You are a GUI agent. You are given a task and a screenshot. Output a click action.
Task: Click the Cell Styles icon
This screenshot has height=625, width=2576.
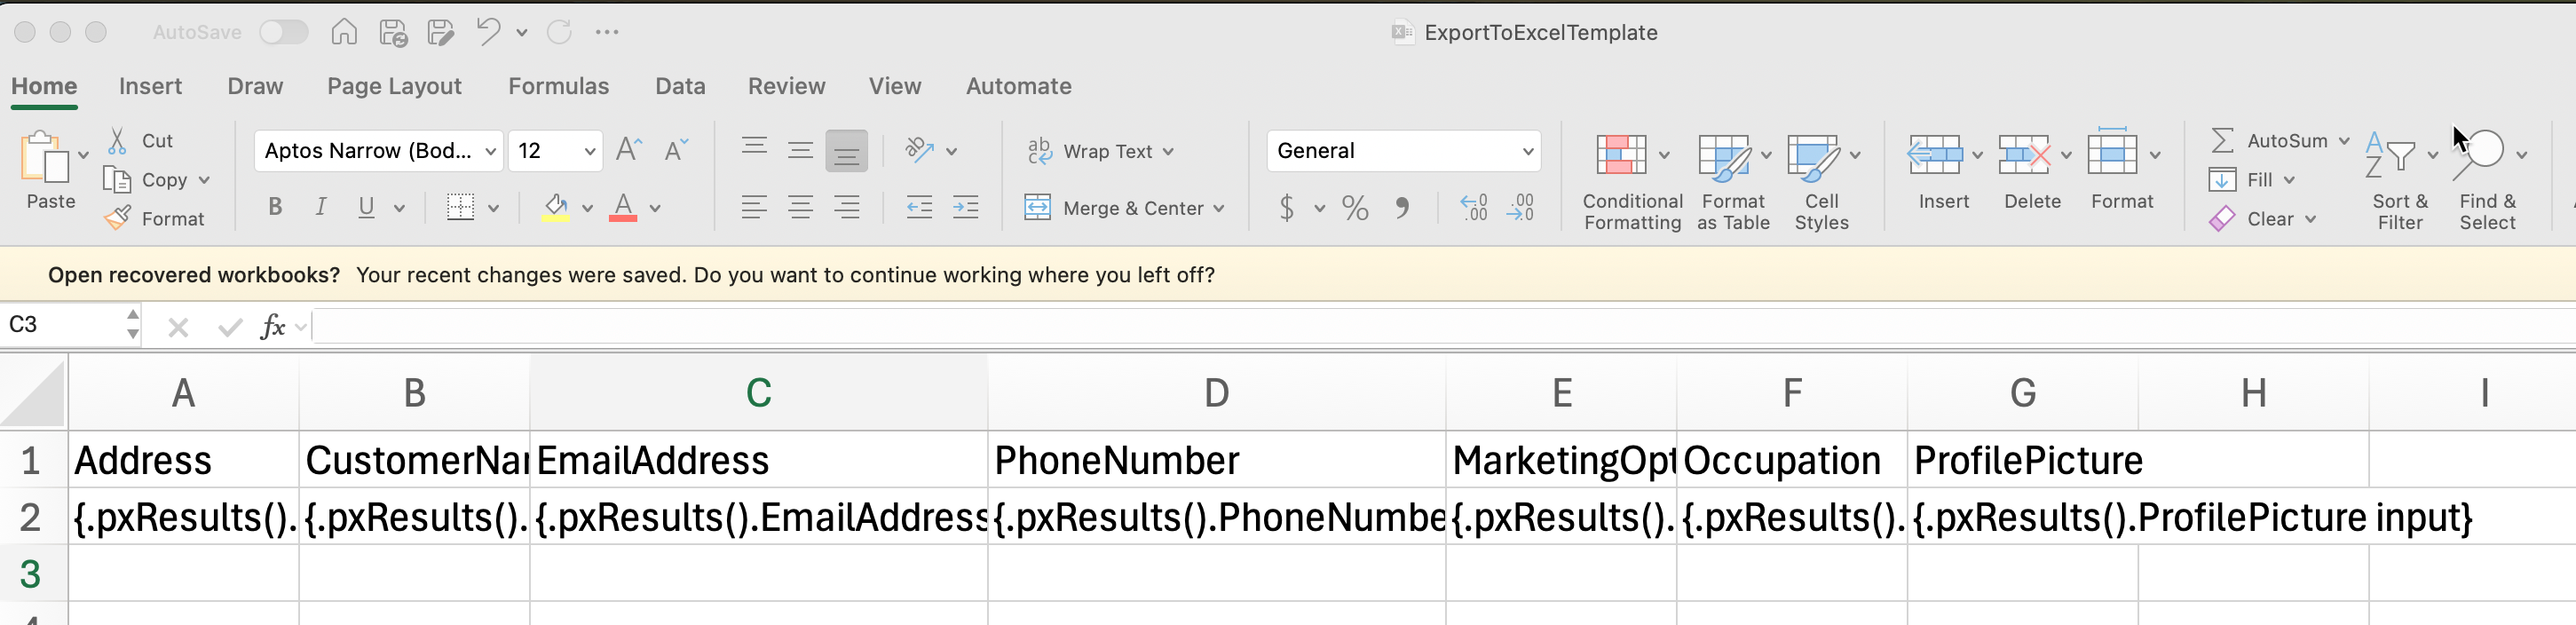(1812, 156)
